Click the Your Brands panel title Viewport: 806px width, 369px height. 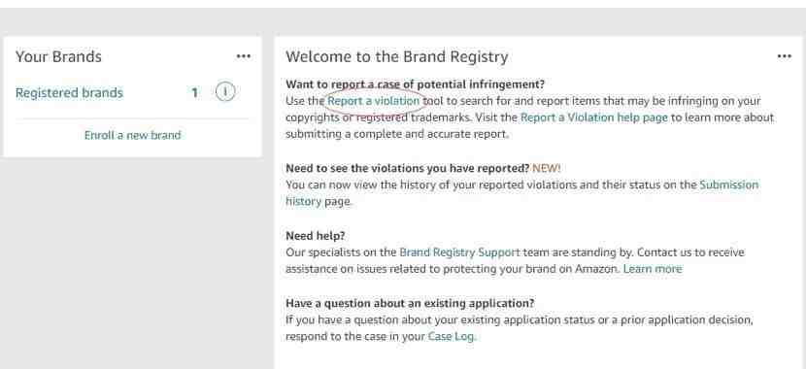[58, 56]
